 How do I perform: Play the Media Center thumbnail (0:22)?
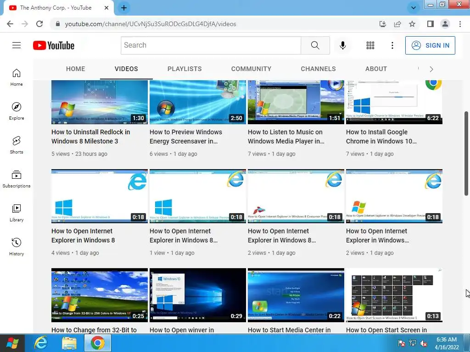pos(296,295)
